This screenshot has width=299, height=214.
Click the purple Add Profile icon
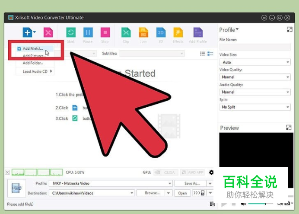point(198,32)
